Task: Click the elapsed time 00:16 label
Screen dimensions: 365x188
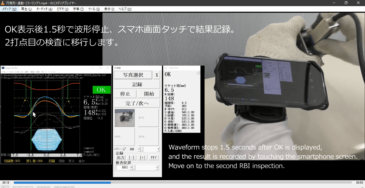Action: (x=6, y=183)
